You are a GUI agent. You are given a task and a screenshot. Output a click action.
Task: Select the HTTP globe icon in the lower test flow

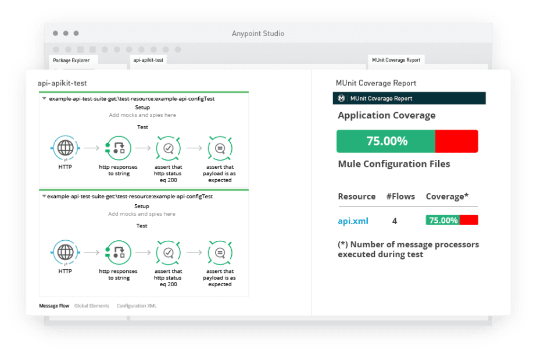tap(65, 252)
